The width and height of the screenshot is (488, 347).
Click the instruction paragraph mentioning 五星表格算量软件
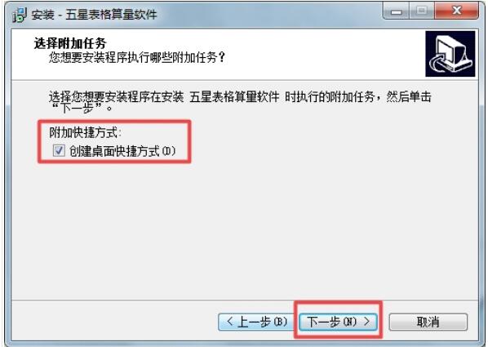coord(240,102)
